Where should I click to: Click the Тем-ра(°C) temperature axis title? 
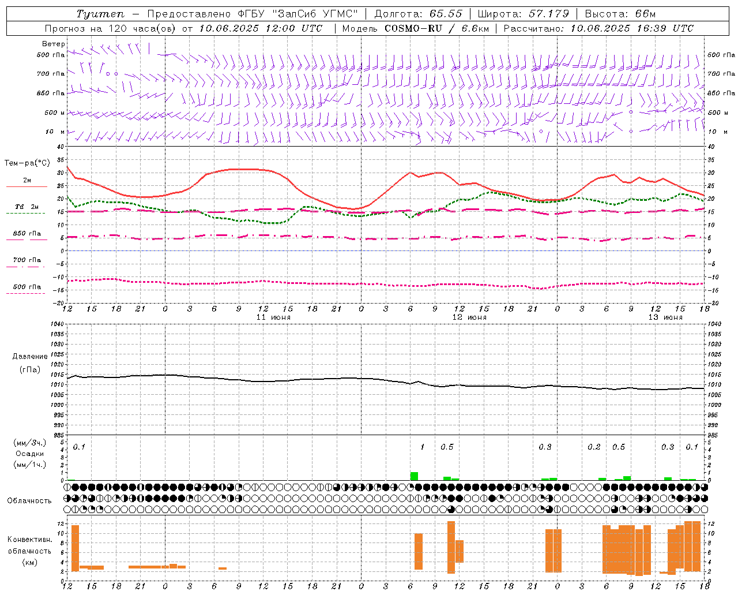(27, 163)
